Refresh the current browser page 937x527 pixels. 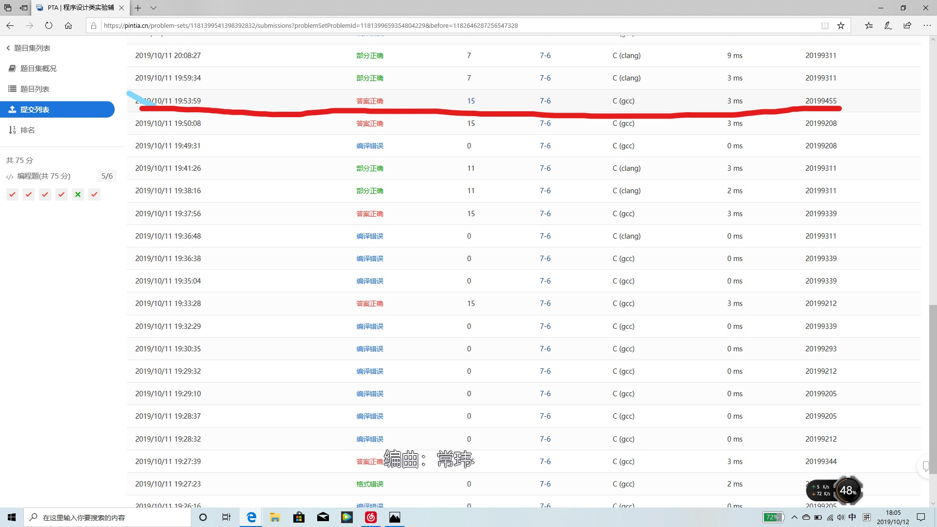49,25
